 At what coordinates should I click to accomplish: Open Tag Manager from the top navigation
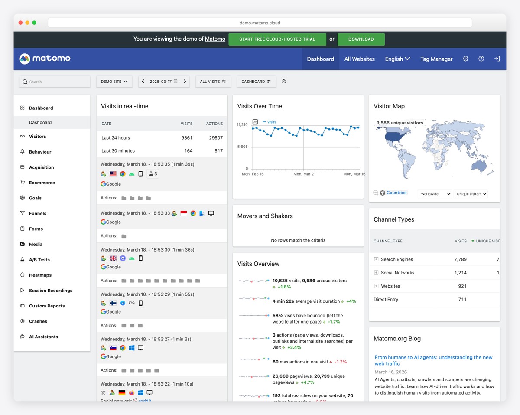(x=436, y=58)
